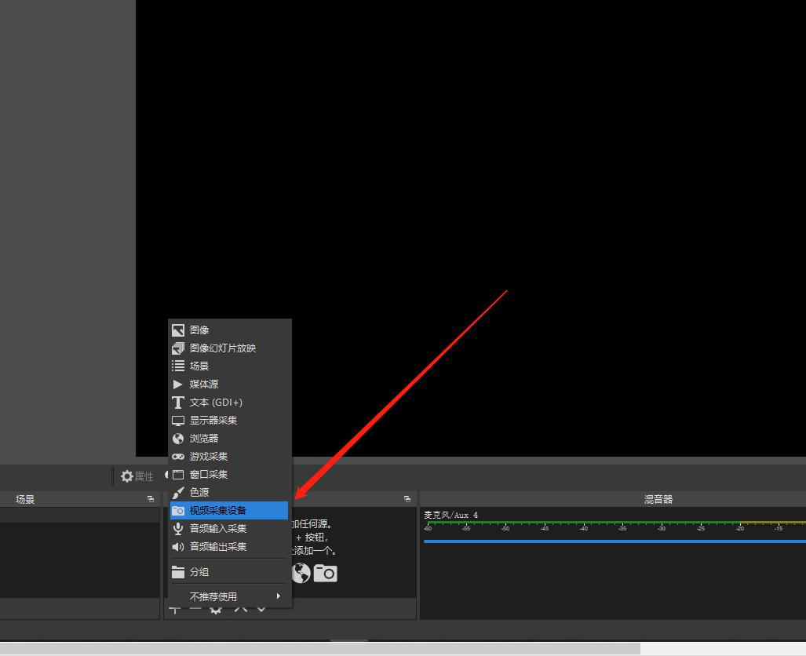The height and width of the screenshot is (656, 806).
Task: Click the horizontal scrollbar at window bottom
Action: 322,649
